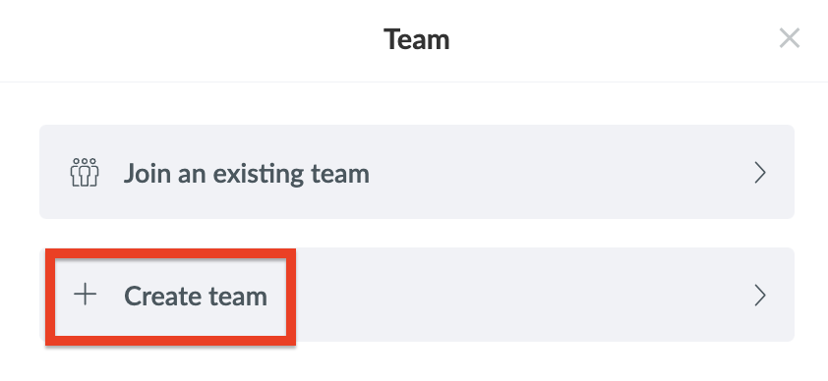The width and height of the screenshot is (828, 381).
Task: Choose to join a team that already exists
Action: (x=417, y=172)
